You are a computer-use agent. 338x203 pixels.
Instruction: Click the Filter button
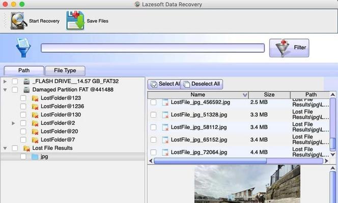(289, 48)
